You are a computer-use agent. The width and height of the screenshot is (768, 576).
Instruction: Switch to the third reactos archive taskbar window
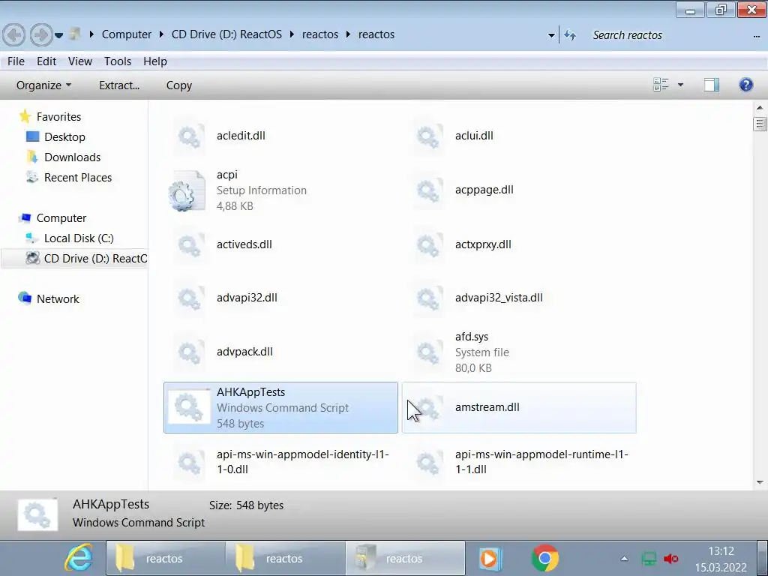point(406,558)
